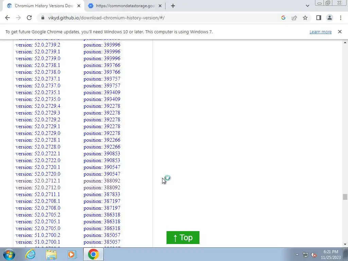The height and width of the screenshot is (261, 348).
Task: Open the Windows Start menu
Action: pos(9,254)
